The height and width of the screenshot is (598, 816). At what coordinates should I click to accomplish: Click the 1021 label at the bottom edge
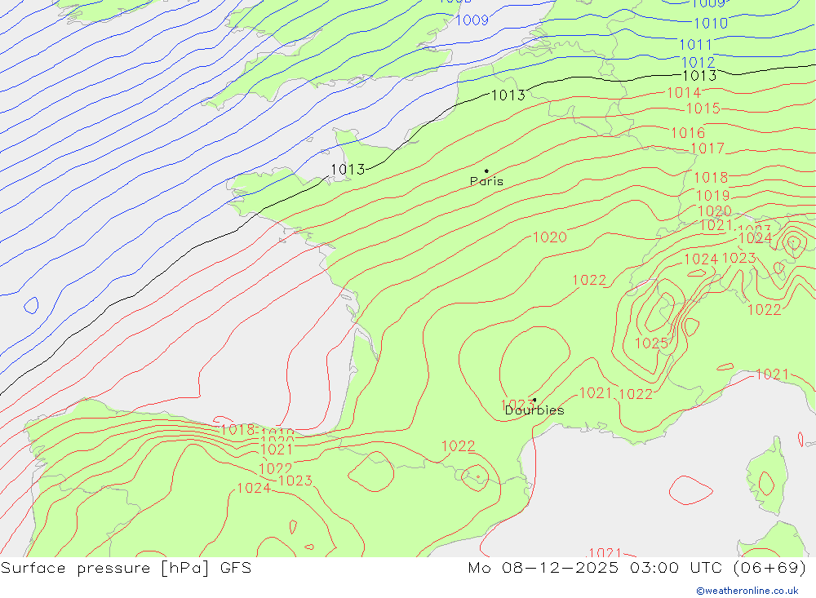tap(604, 552)
